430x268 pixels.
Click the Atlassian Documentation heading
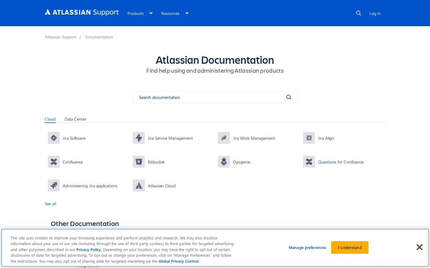(215, 60)
